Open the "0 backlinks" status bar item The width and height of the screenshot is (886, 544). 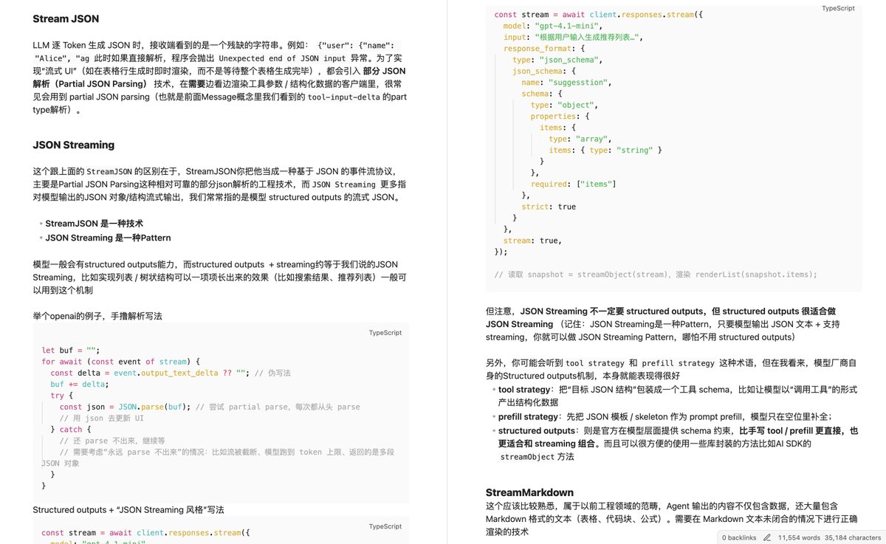[739, 538]
